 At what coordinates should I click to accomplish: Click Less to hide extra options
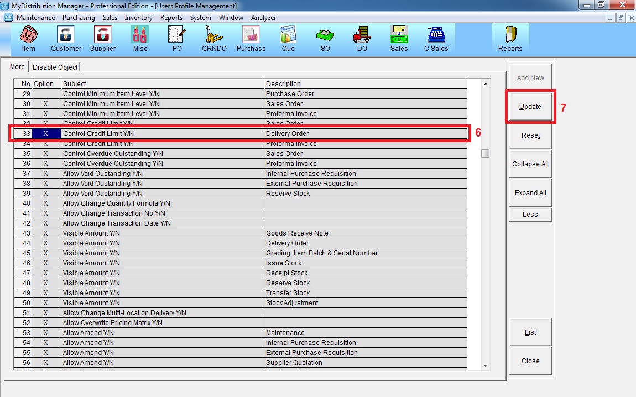[530, 215]
